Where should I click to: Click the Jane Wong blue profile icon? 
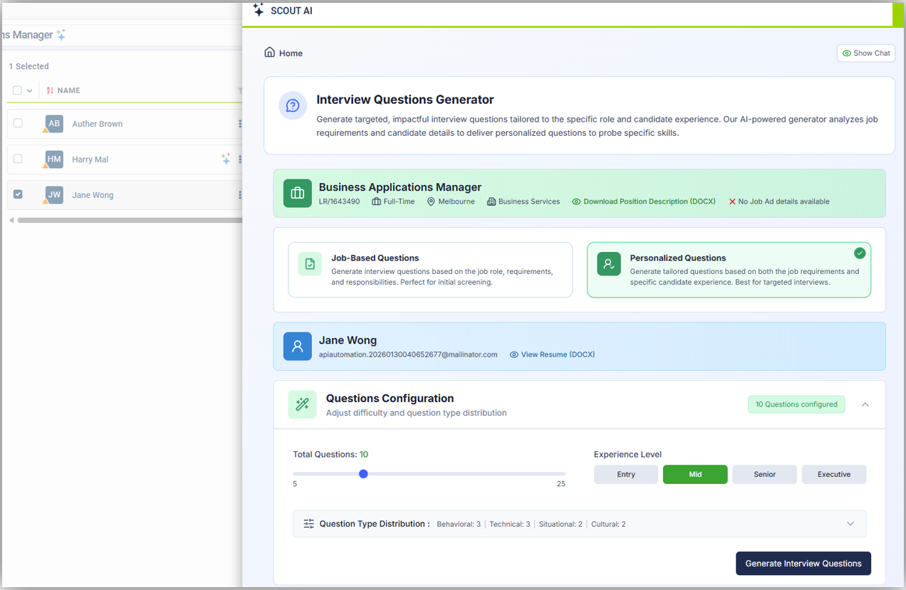pyautogui.click(x=298, y=347)
